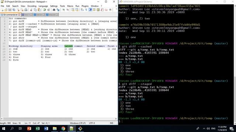This screenshot has height=132, width=236.
Task: Click 'Working directory' heading text in editor
Action: click(x=21, y=46)
